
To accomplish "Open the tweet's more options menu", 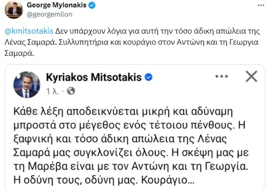I will [261, 5].
